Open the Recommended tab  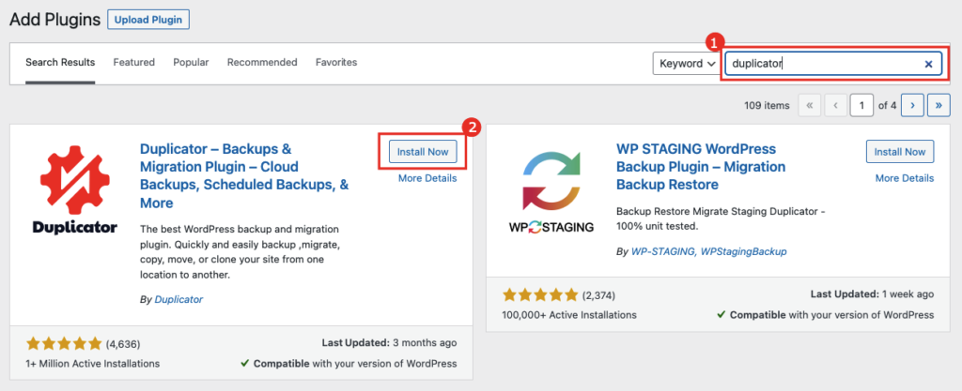262,63
